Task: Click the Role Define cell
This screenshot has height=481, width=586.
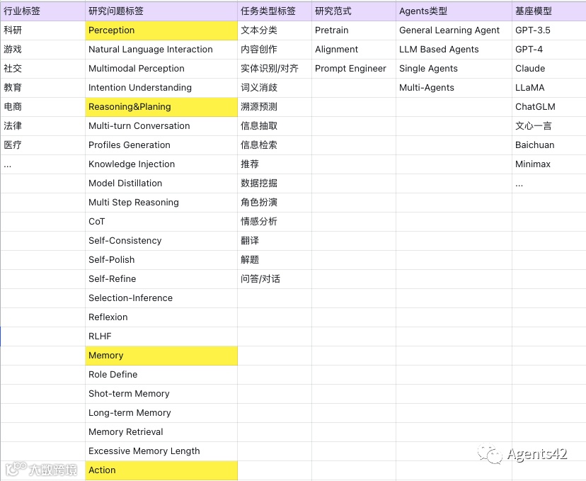Action: point(161,375)
